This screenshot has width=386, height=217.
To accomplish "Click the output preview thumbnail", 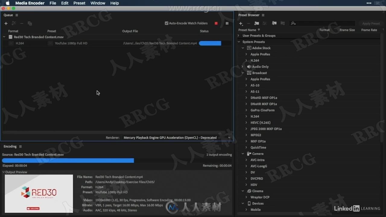I will point(39,194).
